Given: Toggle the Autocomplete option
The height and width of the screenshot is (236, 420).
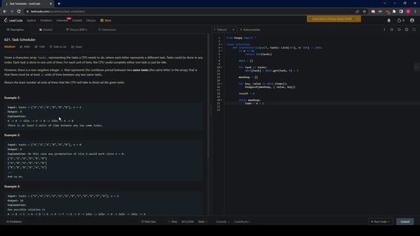Looking at the screenshot, I should coord(250,29).
